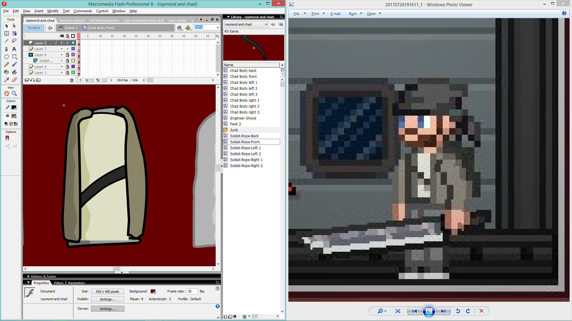This screenshot has height=321, width=572.
Task: Collapse the Properties panel triangle
Action: click(x=29, y=283)
